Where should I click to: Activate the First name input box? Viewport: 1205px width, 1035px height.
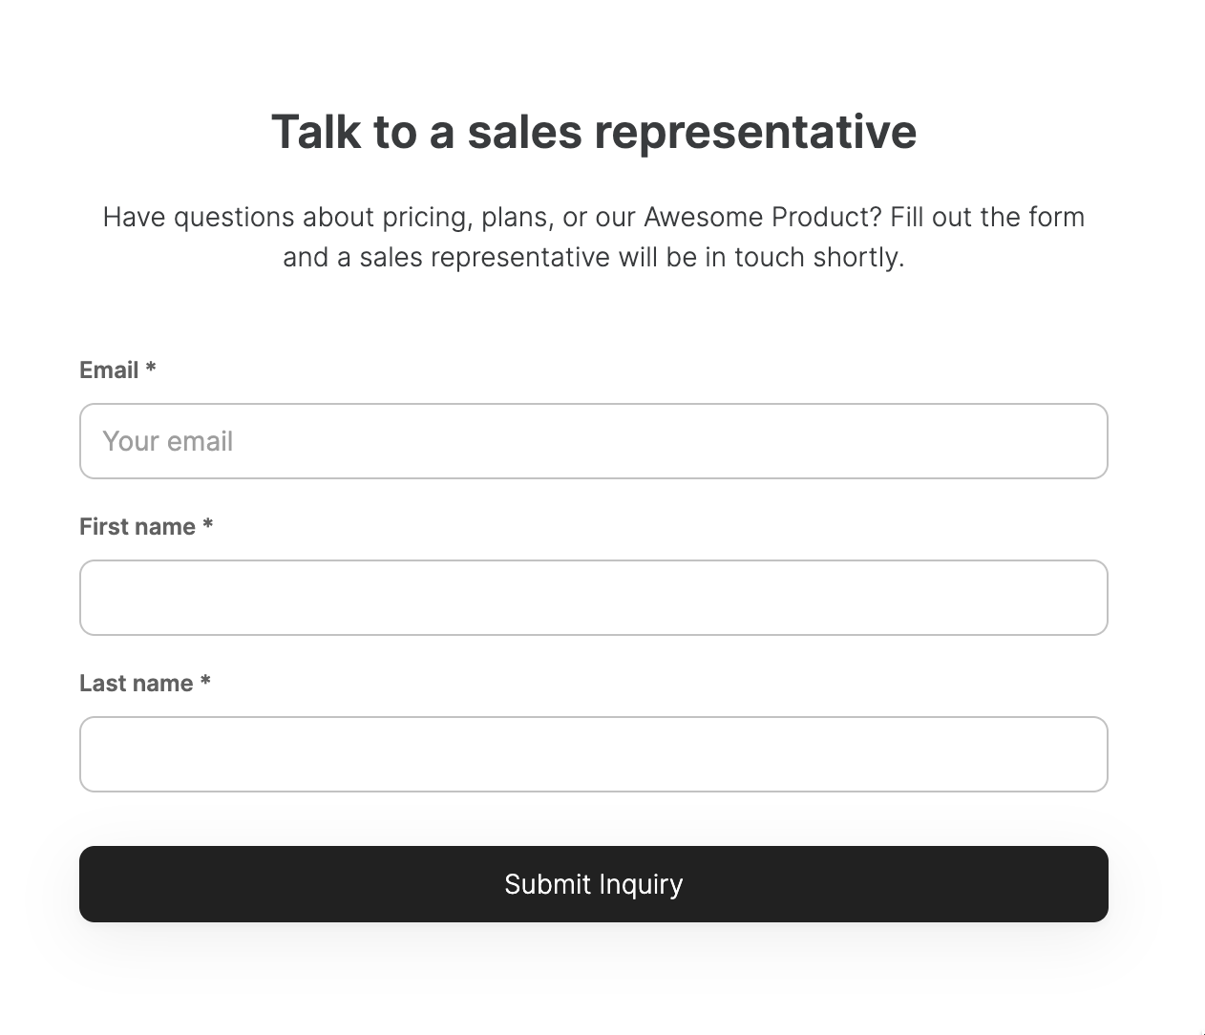(x=593, y=598)
